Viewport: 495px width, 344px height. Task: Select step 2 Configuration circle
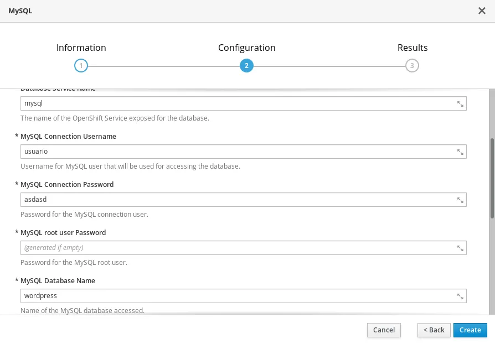tap(246, 66)
